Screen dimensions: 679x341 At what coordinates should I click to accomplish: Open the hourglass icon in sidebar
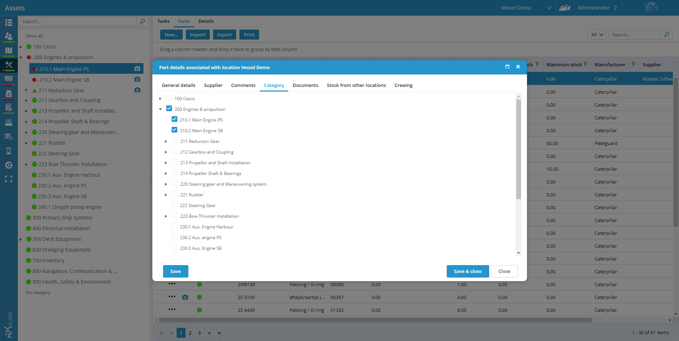click(x=9, y=151)
